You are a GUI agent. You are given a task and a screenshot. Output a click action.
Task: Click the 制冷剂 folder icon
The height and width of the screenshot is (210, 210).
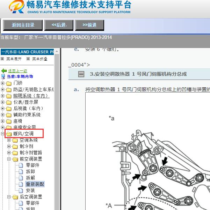pos(15,147)
